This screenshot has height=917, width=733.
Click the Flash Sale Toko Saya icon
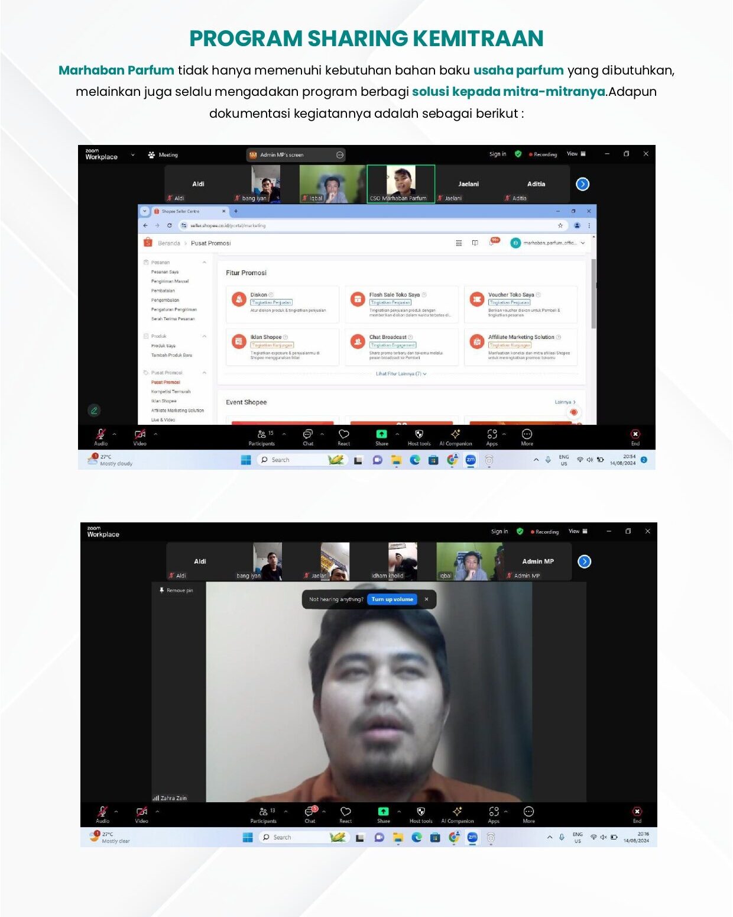(358, 299)
